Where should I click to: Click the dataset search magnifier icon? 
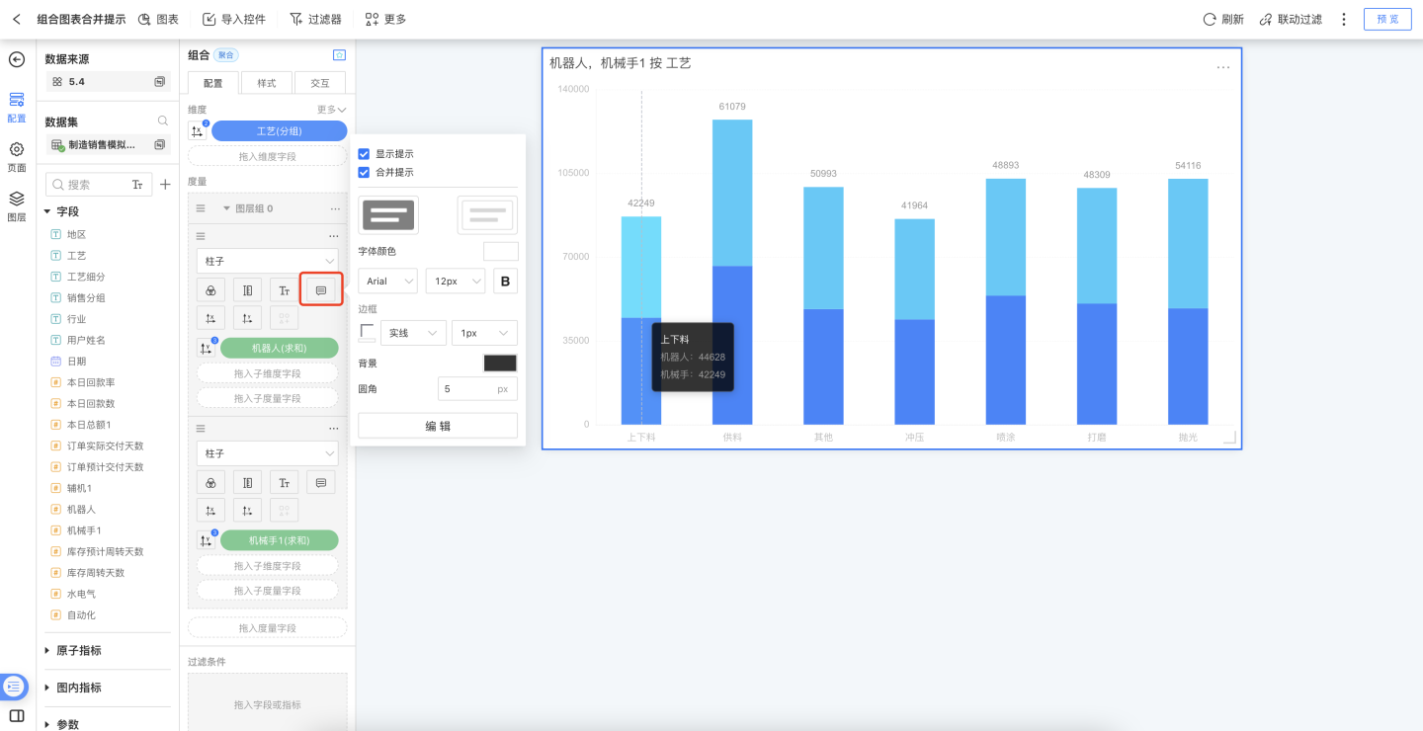pos(163,122)
